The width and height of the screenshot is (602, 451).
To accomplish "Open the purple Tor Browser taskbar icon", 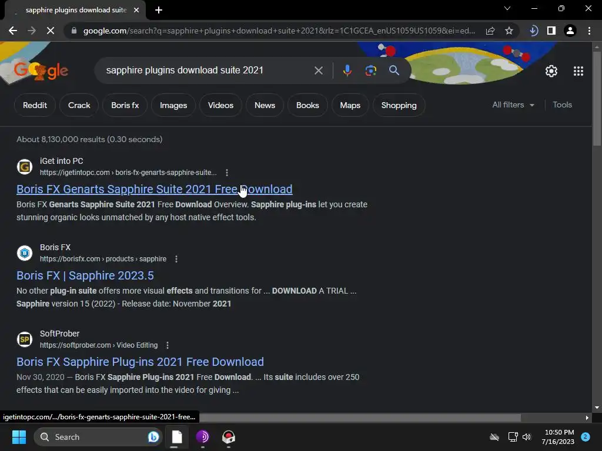I will 202,437.
